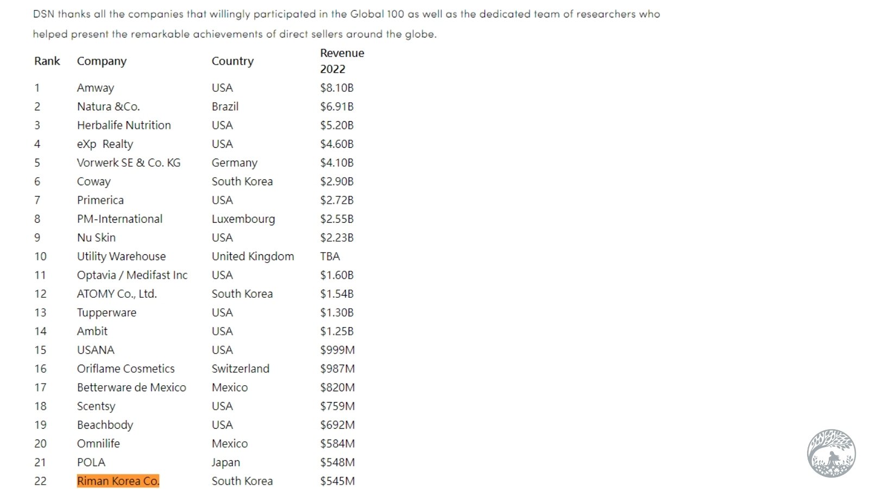Click Vorwerk SE & Co. KG
Viewport: 869px width, 489px height.
(x=129, y=162)
